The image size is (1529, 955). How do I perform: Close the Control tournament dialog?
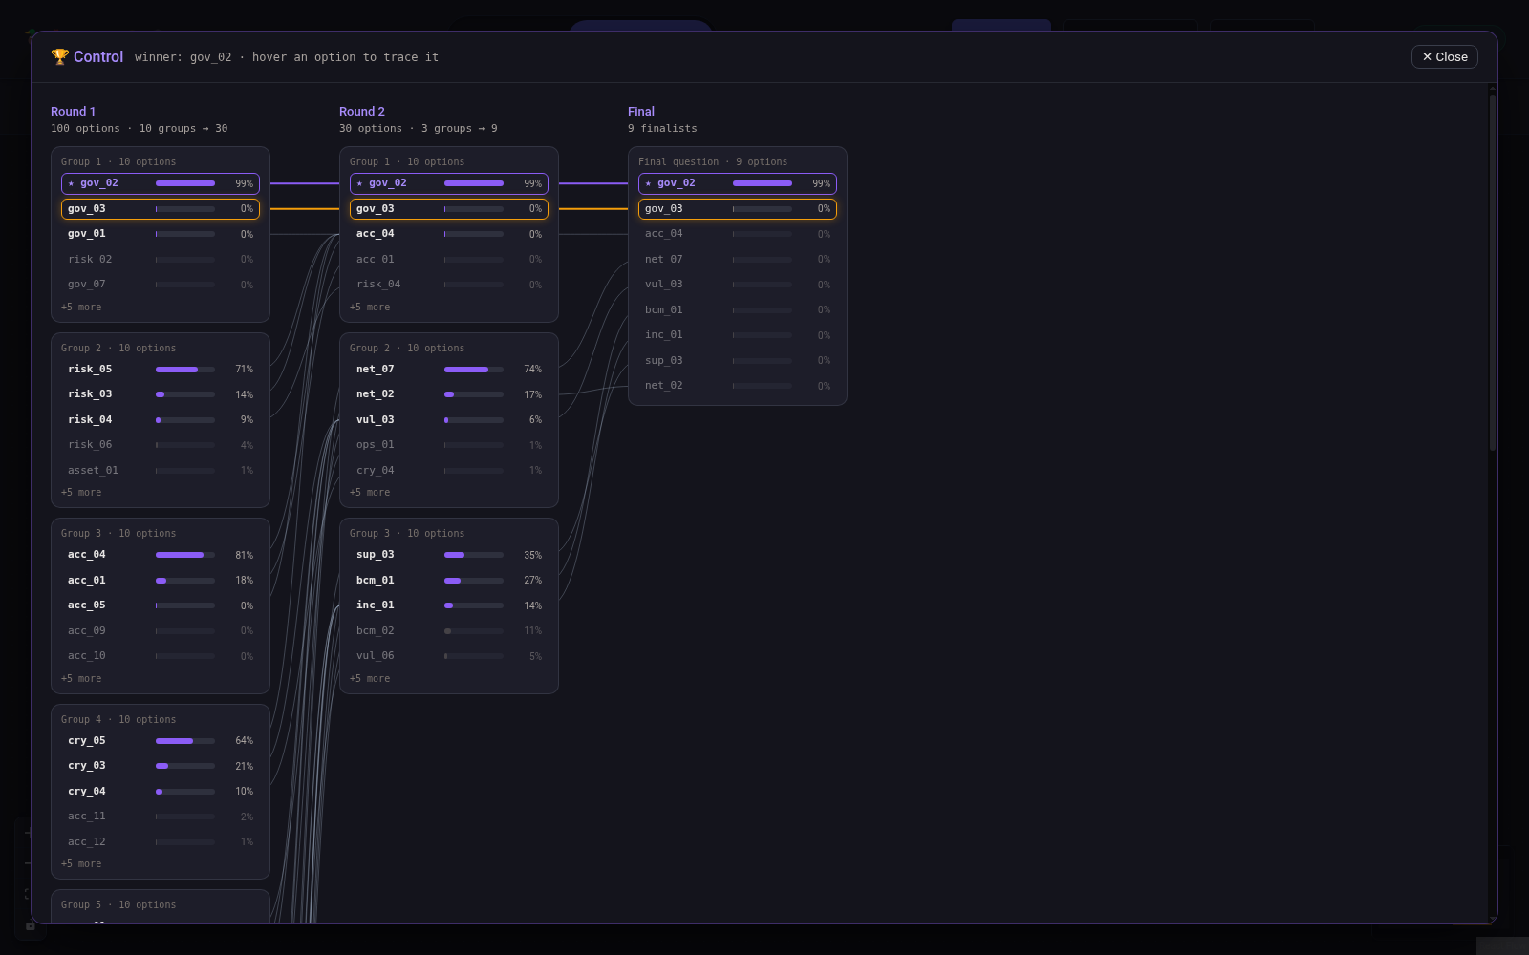(1444, 57)
